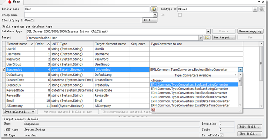Screen dimensions: 268x139
Task: Select the UserGroup element cell
Action: [x=20, y=64]
